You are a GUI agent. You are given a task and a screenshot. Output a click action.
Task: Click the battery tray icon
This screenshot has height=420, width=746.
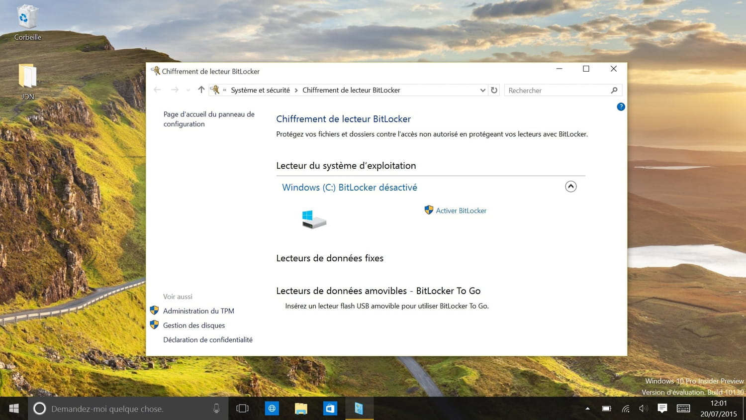606,409
